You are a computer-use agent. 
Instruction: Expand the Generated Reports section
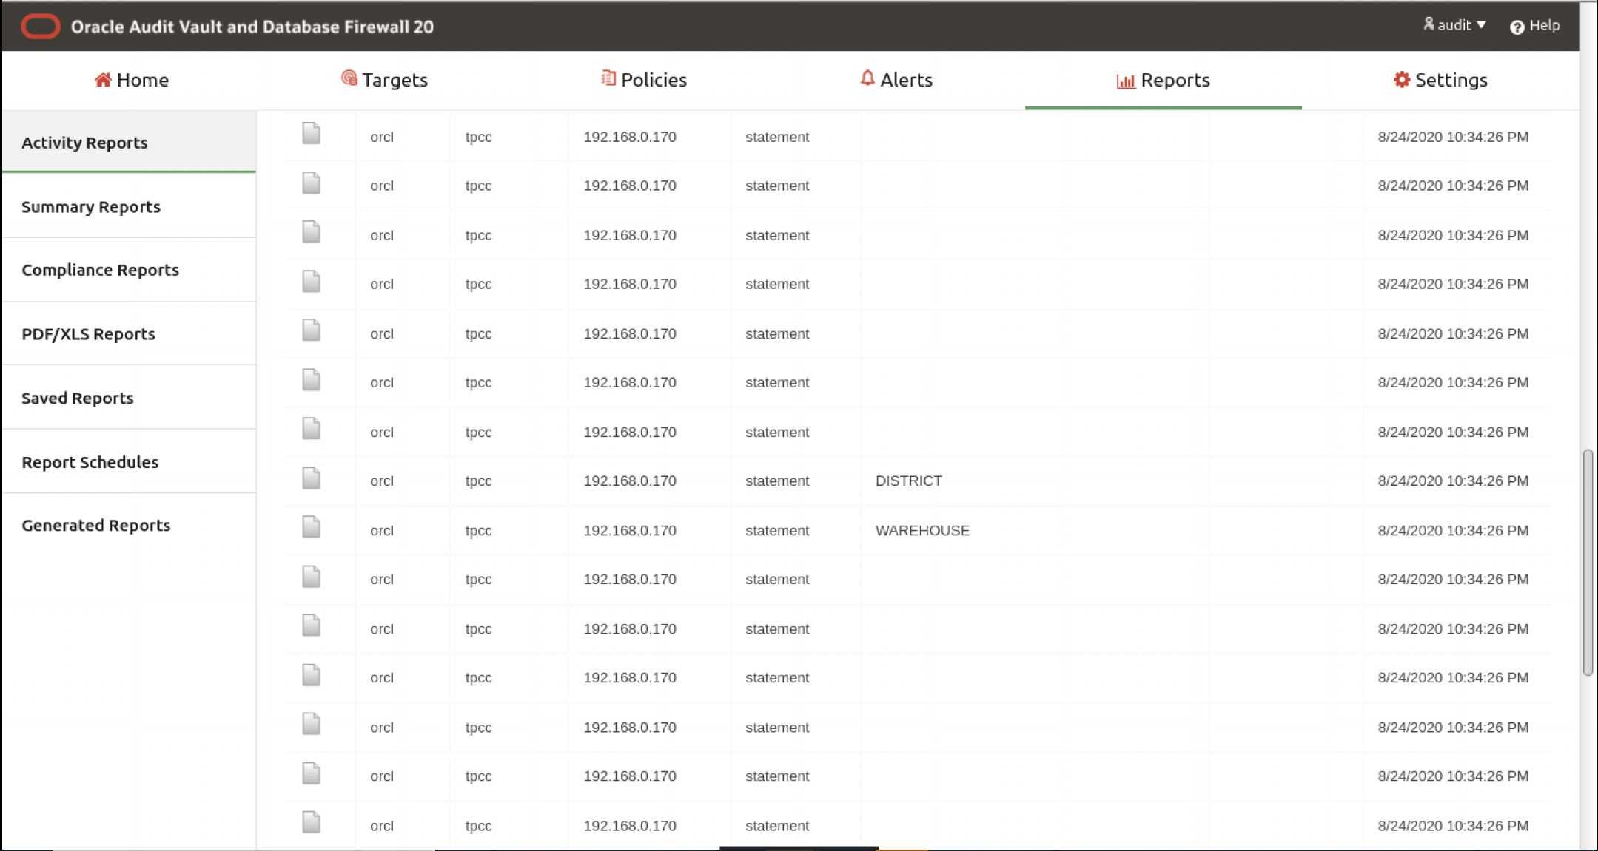[95, 525]
